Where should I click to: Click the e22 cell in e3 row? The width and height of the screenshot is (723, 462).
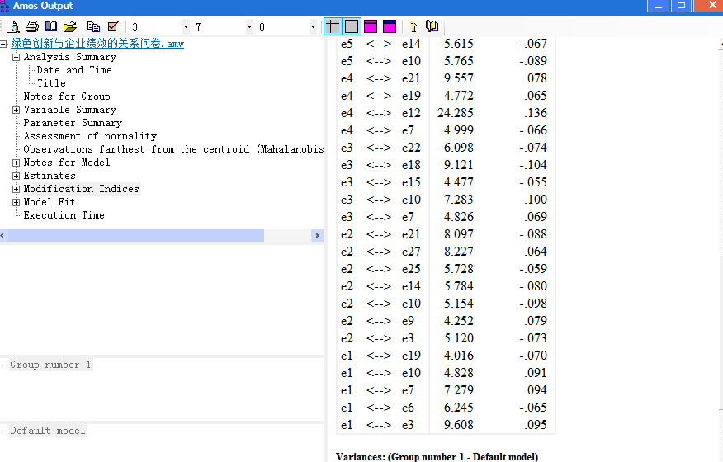click(411, 148)
